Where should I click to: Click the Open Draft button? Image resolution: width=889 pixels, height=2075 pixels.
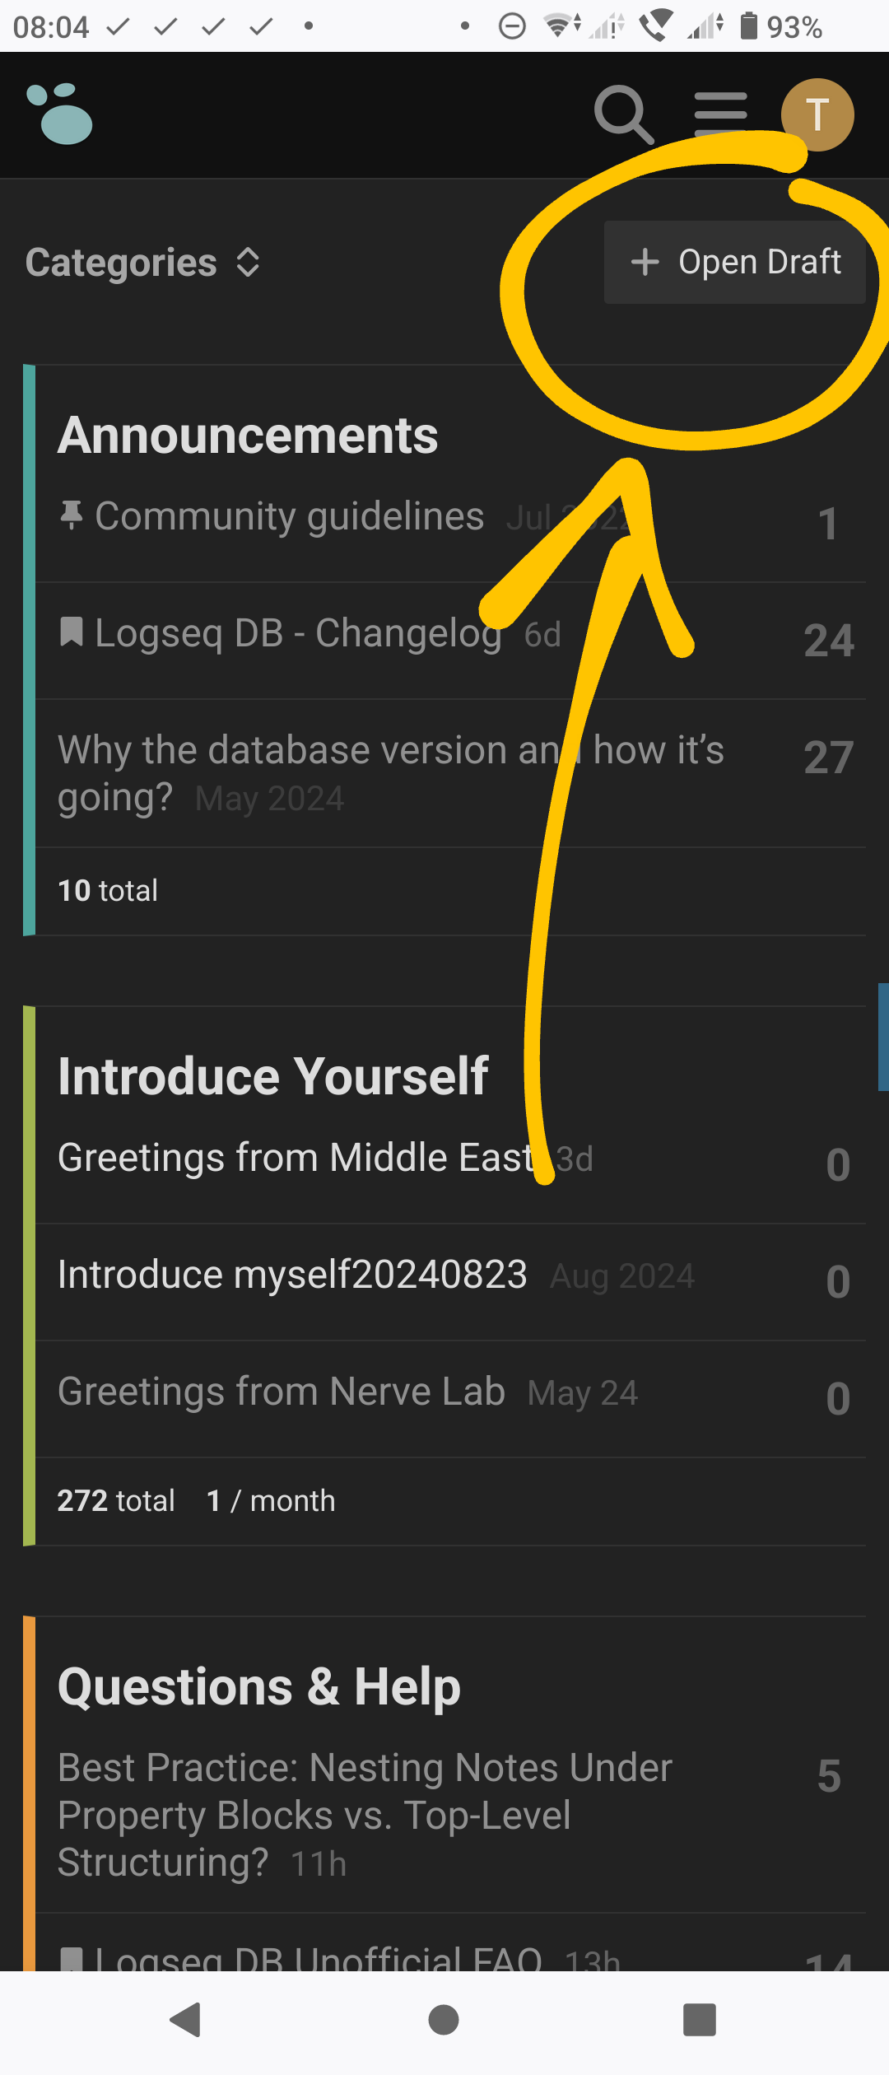tap(734, 262)
